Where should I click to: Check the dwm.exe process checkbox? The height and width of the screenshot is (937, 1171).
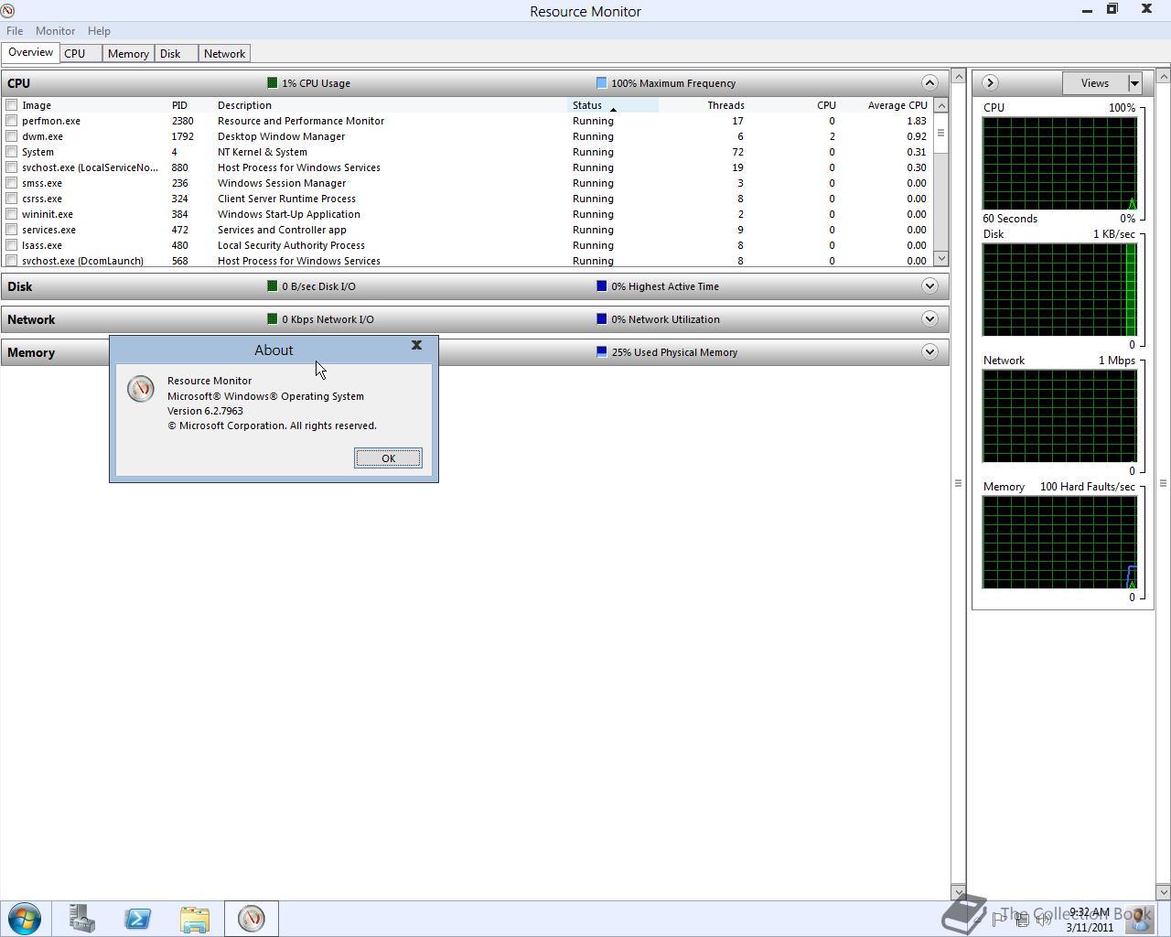coord(12,136)
